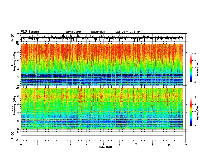
Task: Click the log(PSD) label beside ch.2 color scale
Action: [197, 113]
